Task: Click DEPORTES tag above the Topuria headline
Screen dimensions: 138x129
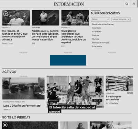Action: (x=6, y=27)
